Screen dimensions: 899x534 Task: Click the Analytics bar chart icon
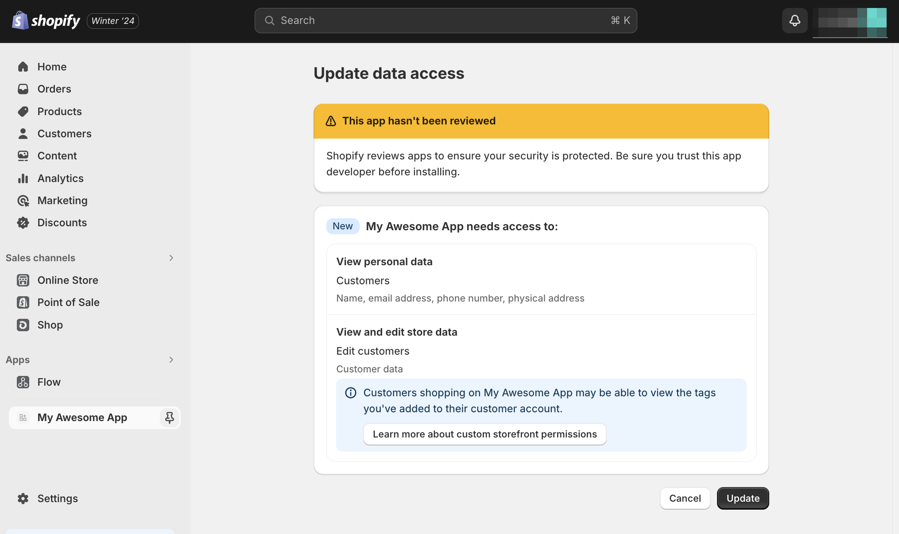tap(23, 178)
